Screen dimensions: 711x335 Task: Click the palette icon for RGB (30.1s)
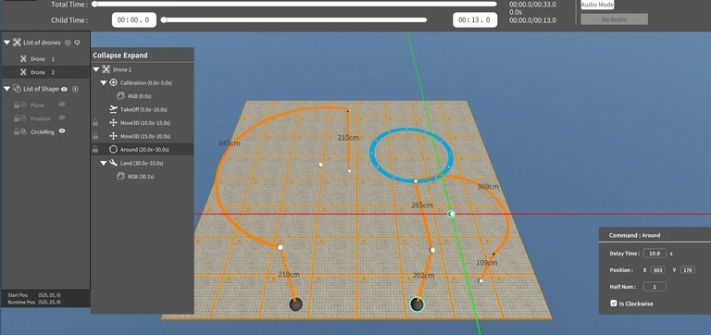(120, 176)
